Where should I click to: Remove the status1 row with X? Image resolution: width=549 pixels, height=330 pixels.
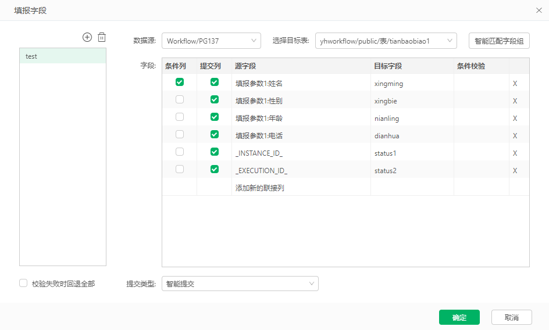tap(515, 153)
